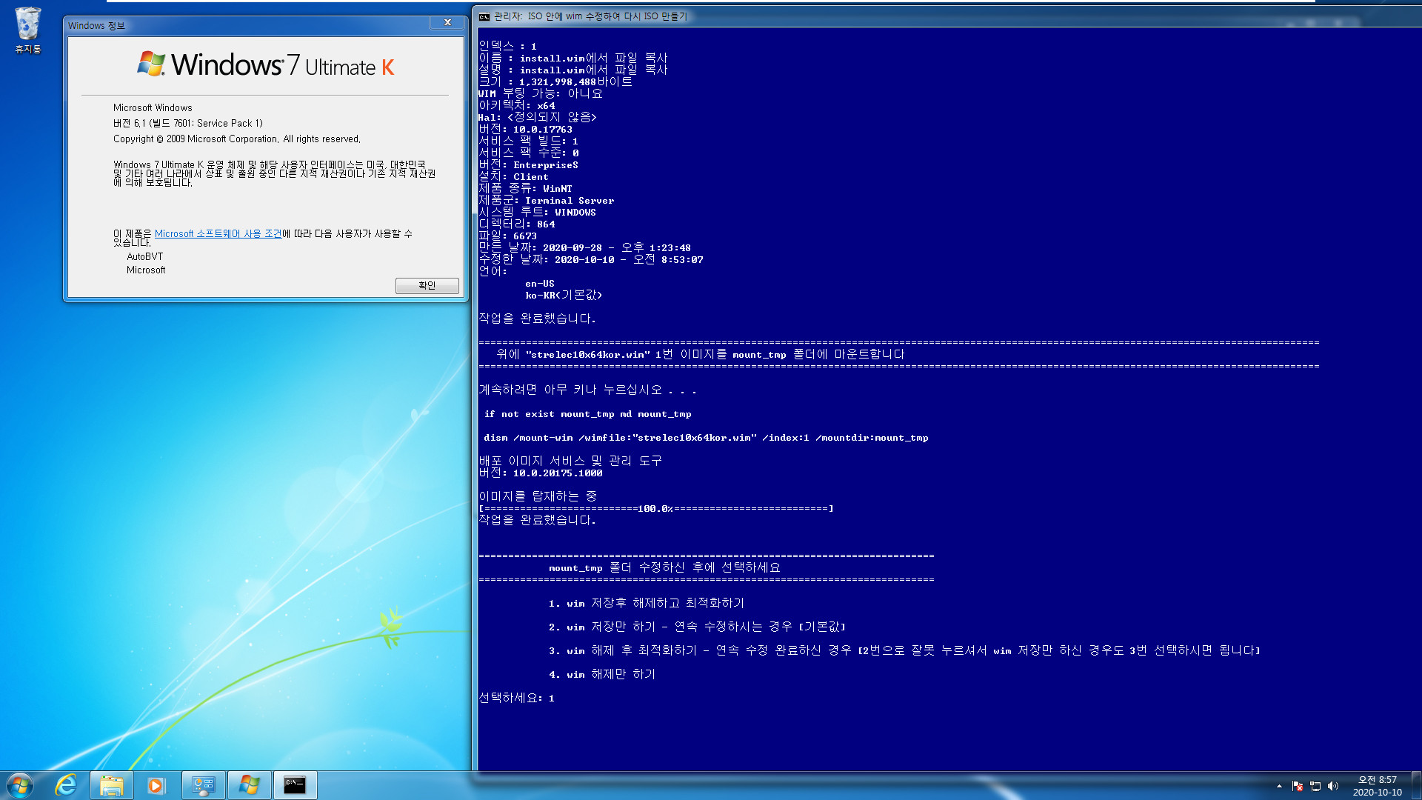1422x800 pixels.
Task: Click the 확인 button in Windows 정보
Action: tap(427, 285)
